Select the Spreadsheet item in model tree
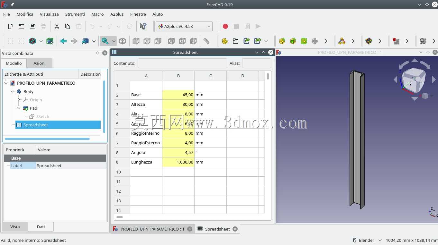Image resolution: width=438 pixels, height=245 pixels. tap(58, 125)
